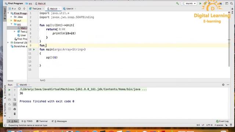Toggle the 2: Structure tool window stripe
The height and width of the screenshot is (132, 235).
[5, 92]
